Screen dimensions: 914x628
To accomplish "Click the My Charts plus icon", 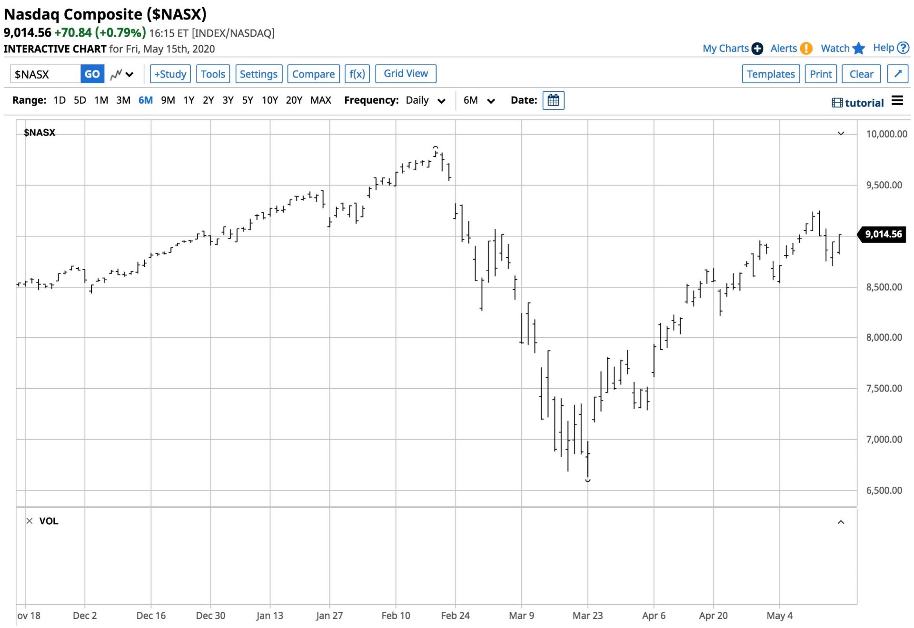I will point(757,49).
